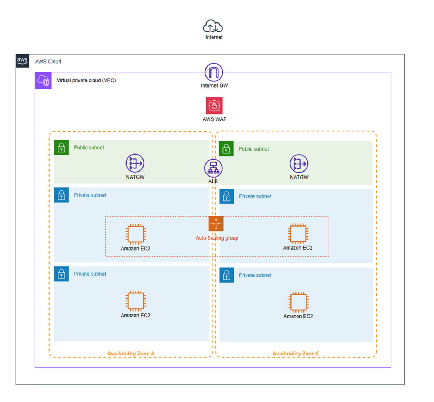
Task: Click lower 'Private subnet' label in Zone C
Action: [x=255, y=275]
